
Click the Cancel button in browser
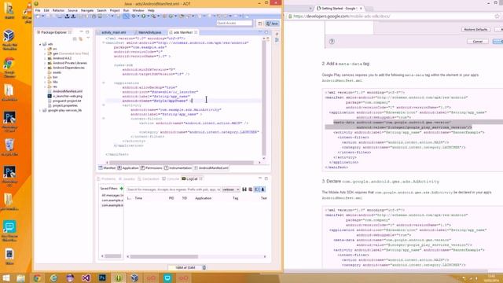[477, 42]
